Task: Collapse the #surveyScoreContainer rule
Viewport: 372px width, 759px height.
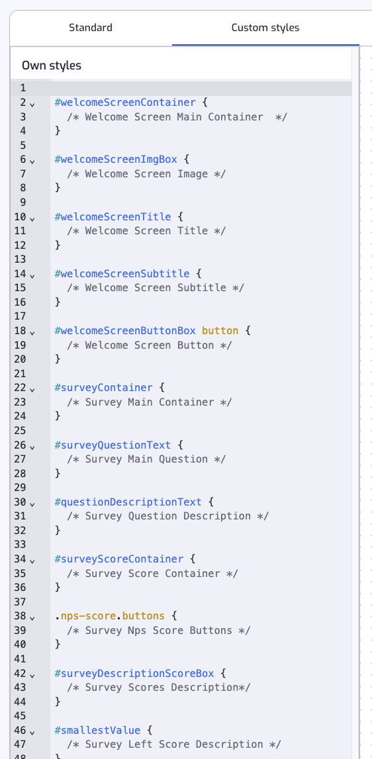Action: point(32,560)
